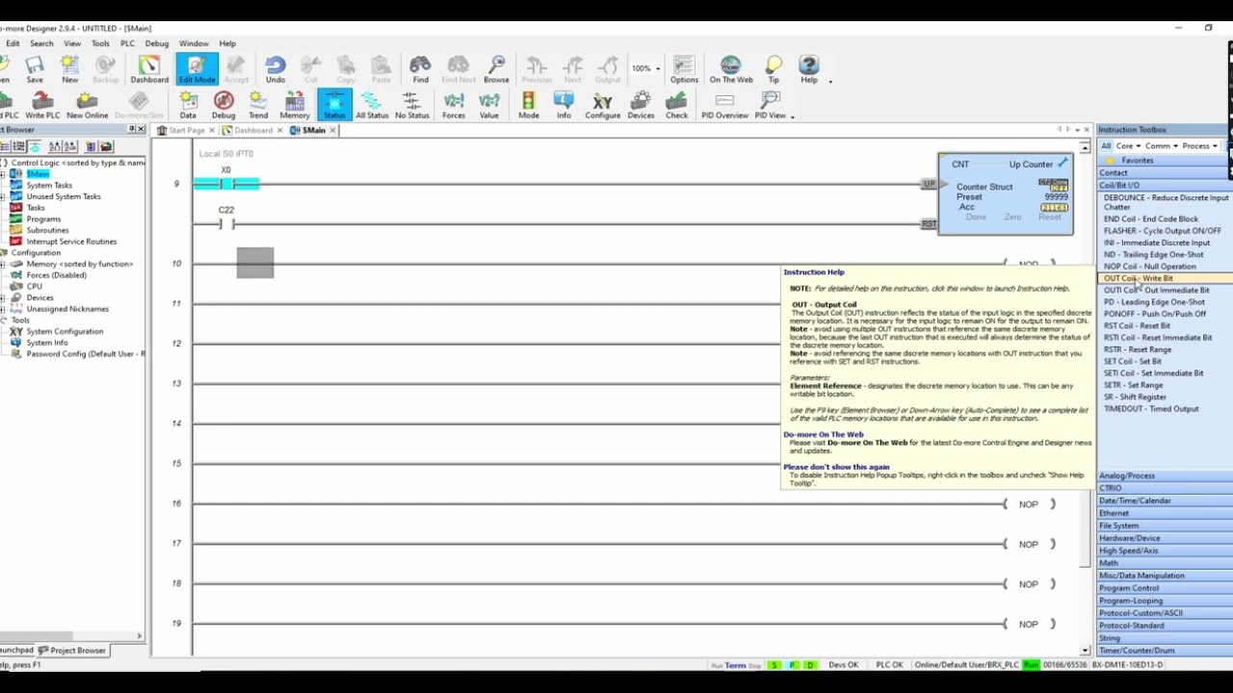Click the Help toolbar icon
The height and width of the screenshot is (693, 1233).
point(809,69)
